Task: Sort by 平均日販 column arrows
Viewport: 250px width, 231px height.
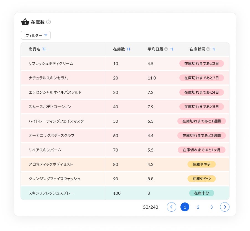Action: [172, 49]
